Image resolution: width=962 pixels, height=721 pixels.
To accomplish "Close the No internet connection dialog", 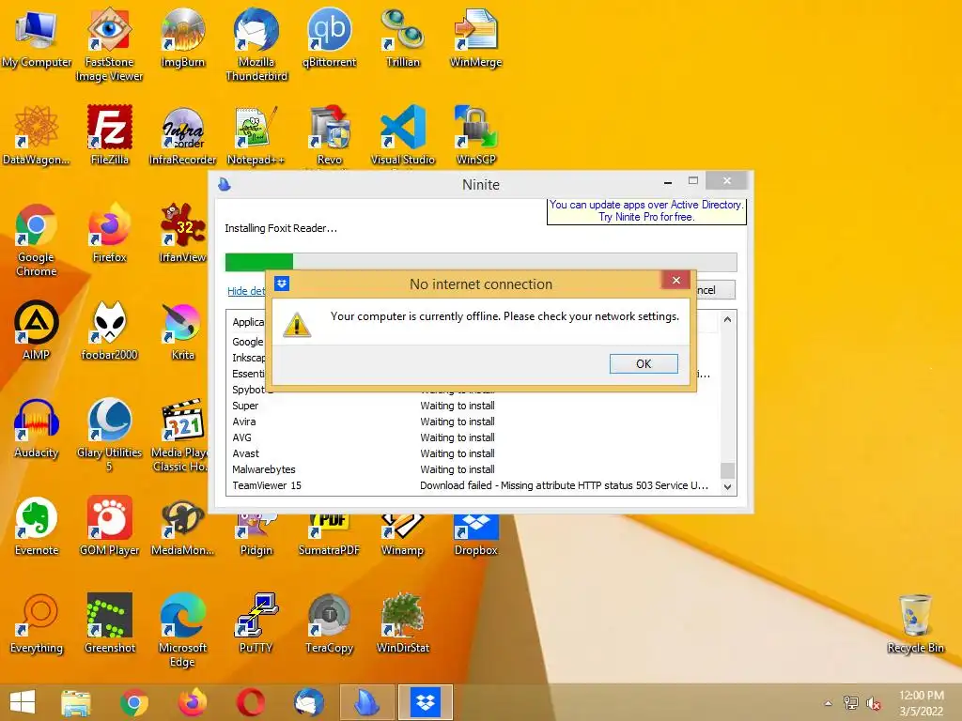I will pos(676,280).
